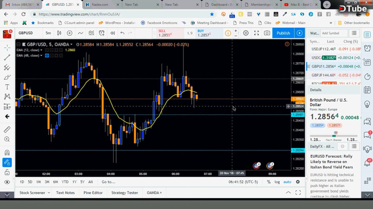
Task: Toggle auto scale
Action: (287, 182)
